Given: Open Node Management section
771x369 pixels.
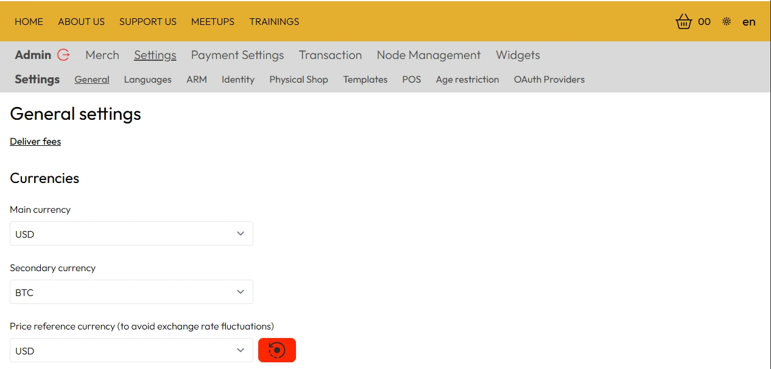Looking at the screenshot, I should click(x=429, y=55).
